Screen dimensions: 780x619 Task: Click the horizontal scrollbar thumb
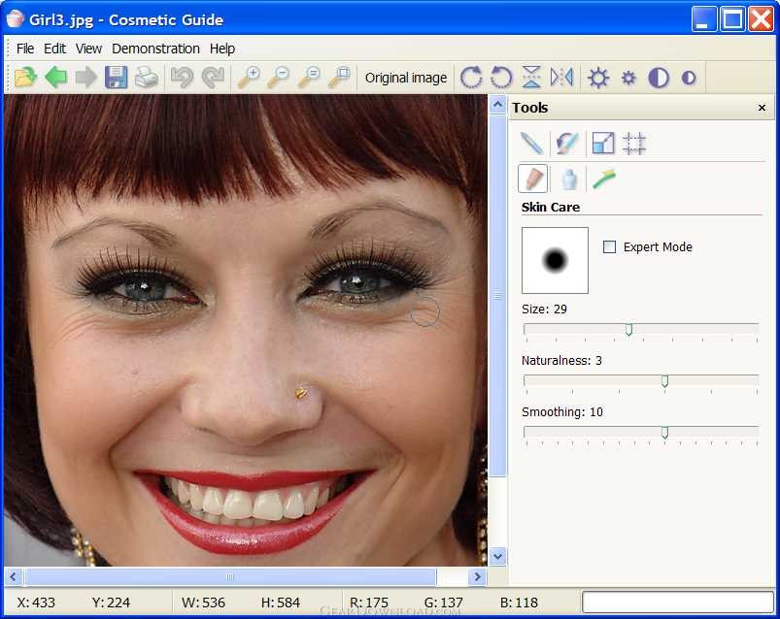[x=230, y=576]
